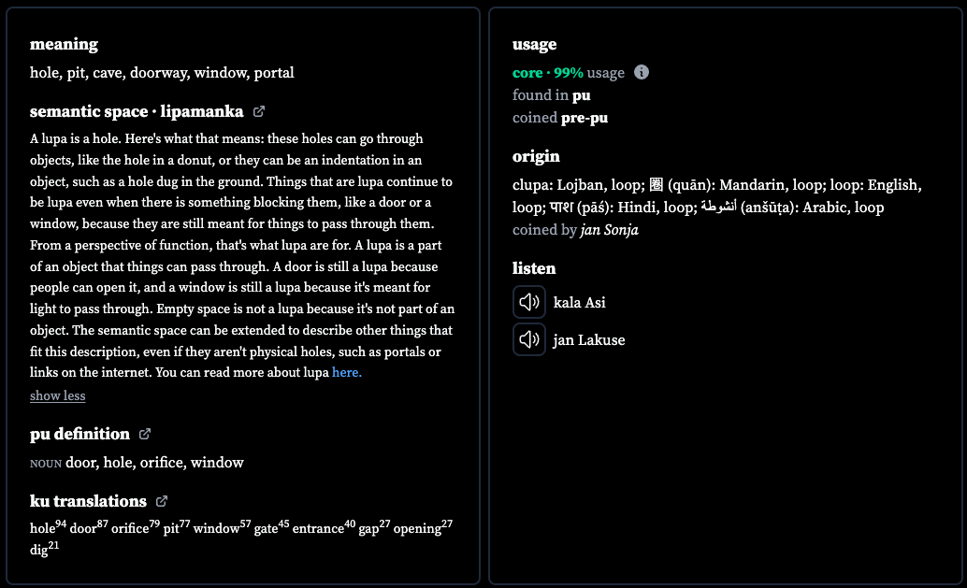The width and height of the screenshot is (967, 588).
Task: Follow the blue "here." link about lupa
Action: click(347, 372)
